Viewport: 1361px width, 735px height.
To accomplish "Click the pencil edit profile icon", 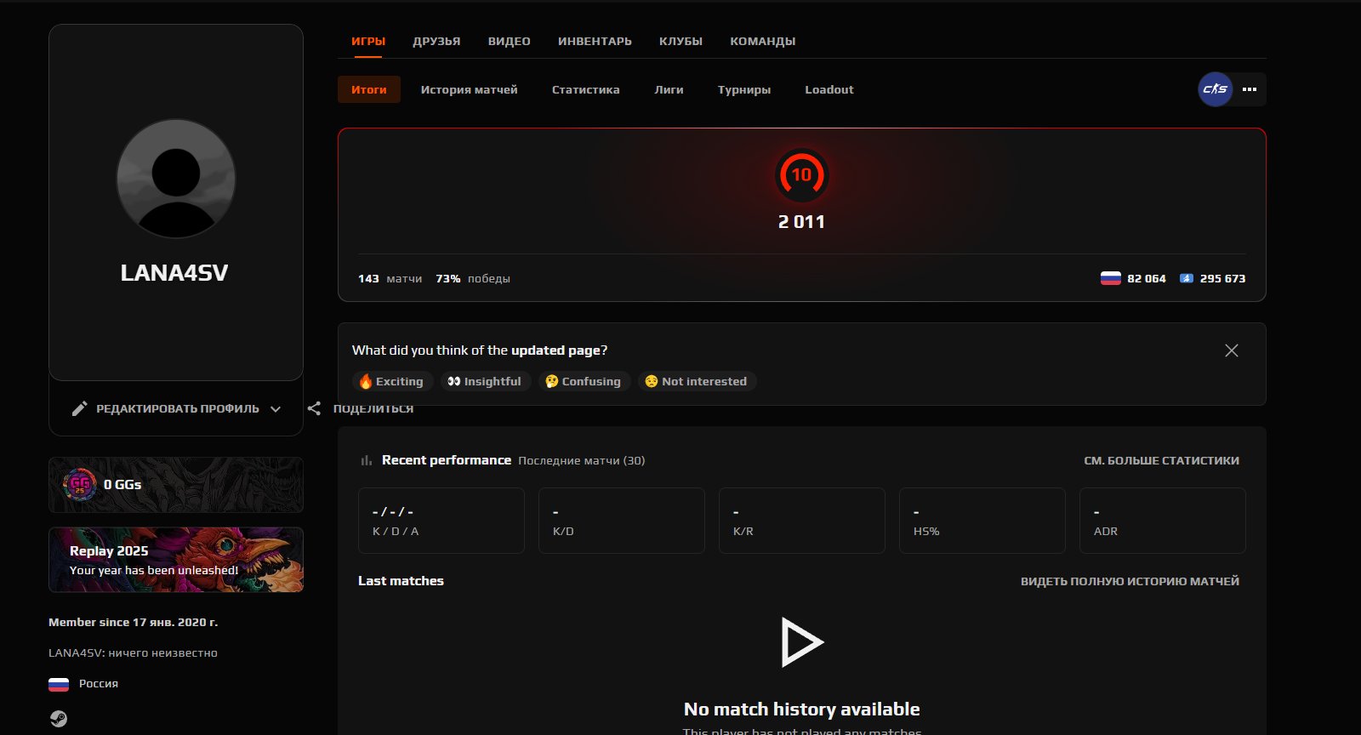I will tap(79, 408).
